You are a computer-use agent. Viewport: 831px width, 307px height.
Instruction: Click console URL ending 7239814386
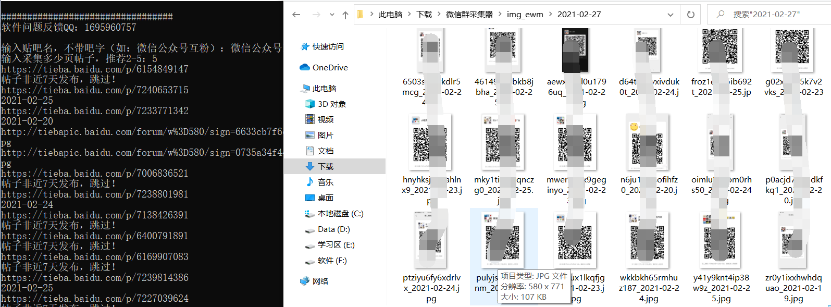point(94,278)
